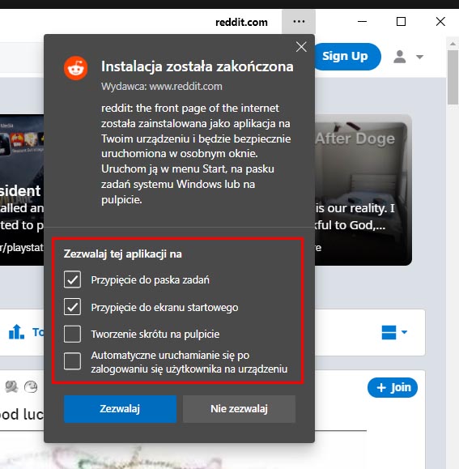Click the scrollbar up arrow
Viewport: 459px width, 469px height.
(453, 44)
